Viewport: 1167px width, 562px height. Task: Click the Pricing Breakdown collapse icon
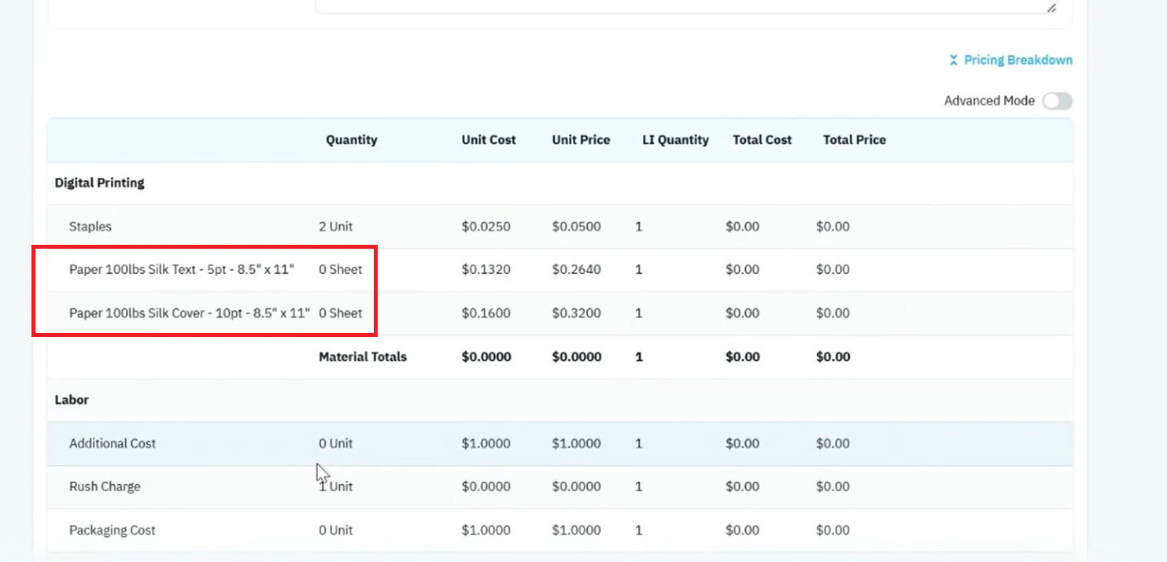pos(953,60)
